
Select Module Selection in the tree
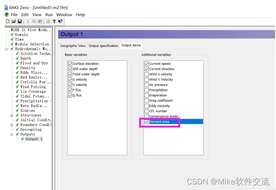coord(32,44)
